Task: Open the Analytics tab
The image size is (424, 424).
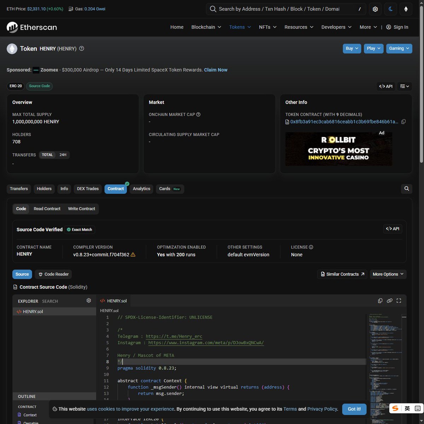Action: tap(141, 189)
